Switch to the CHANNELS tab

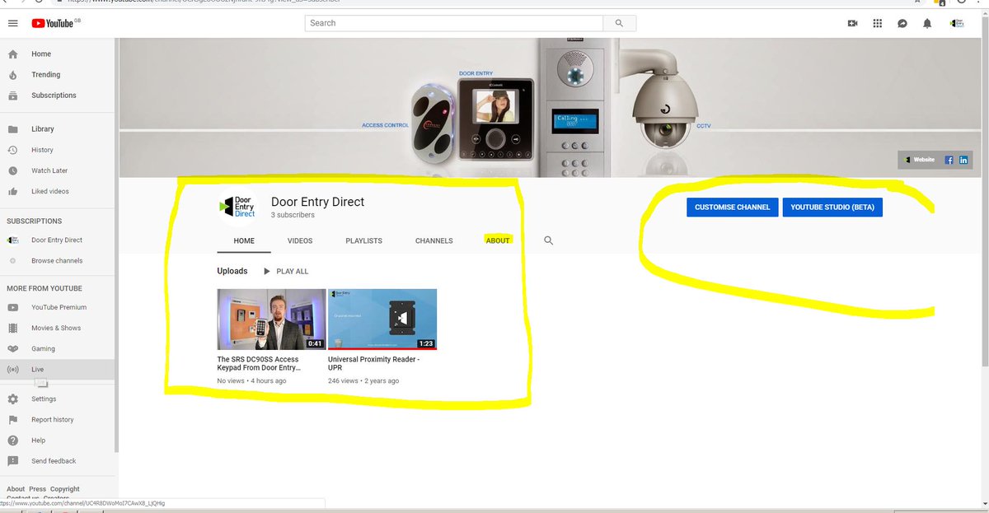[434, 240]
